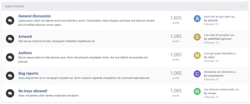This screenshot has height=104, width=250.
Task: Open cswaniawski's purple C avatar
Action: pyautogui.click(x=197, y=74)
